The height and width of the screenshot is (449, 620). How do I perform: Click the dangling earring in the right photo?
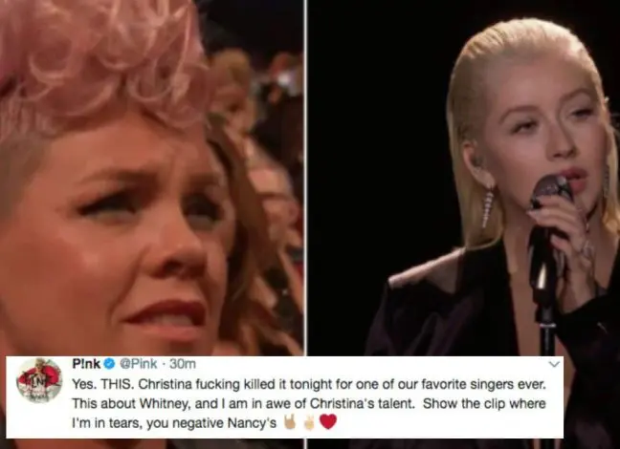[488, 205]
